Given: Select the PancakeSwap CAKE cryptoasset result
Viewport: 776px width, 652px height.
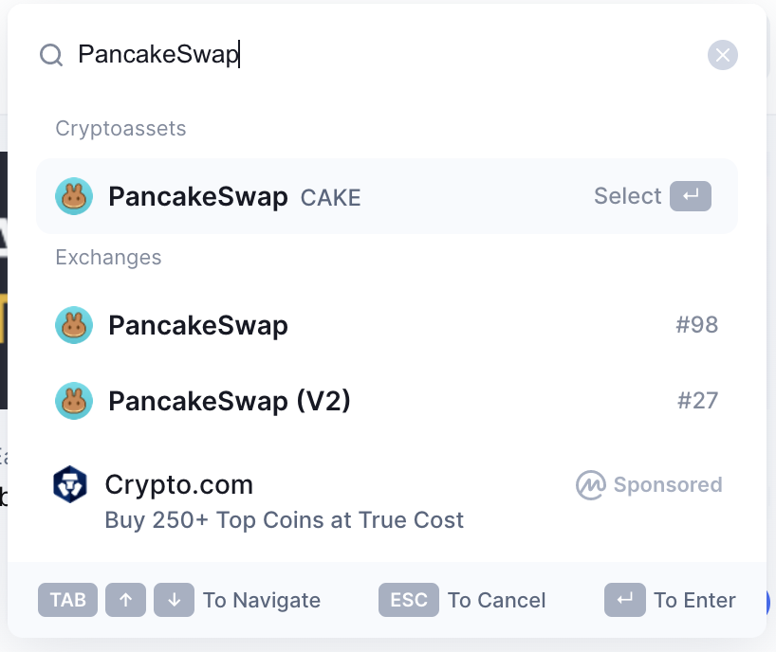Looking at the screenshot, I should coord(387,196).
